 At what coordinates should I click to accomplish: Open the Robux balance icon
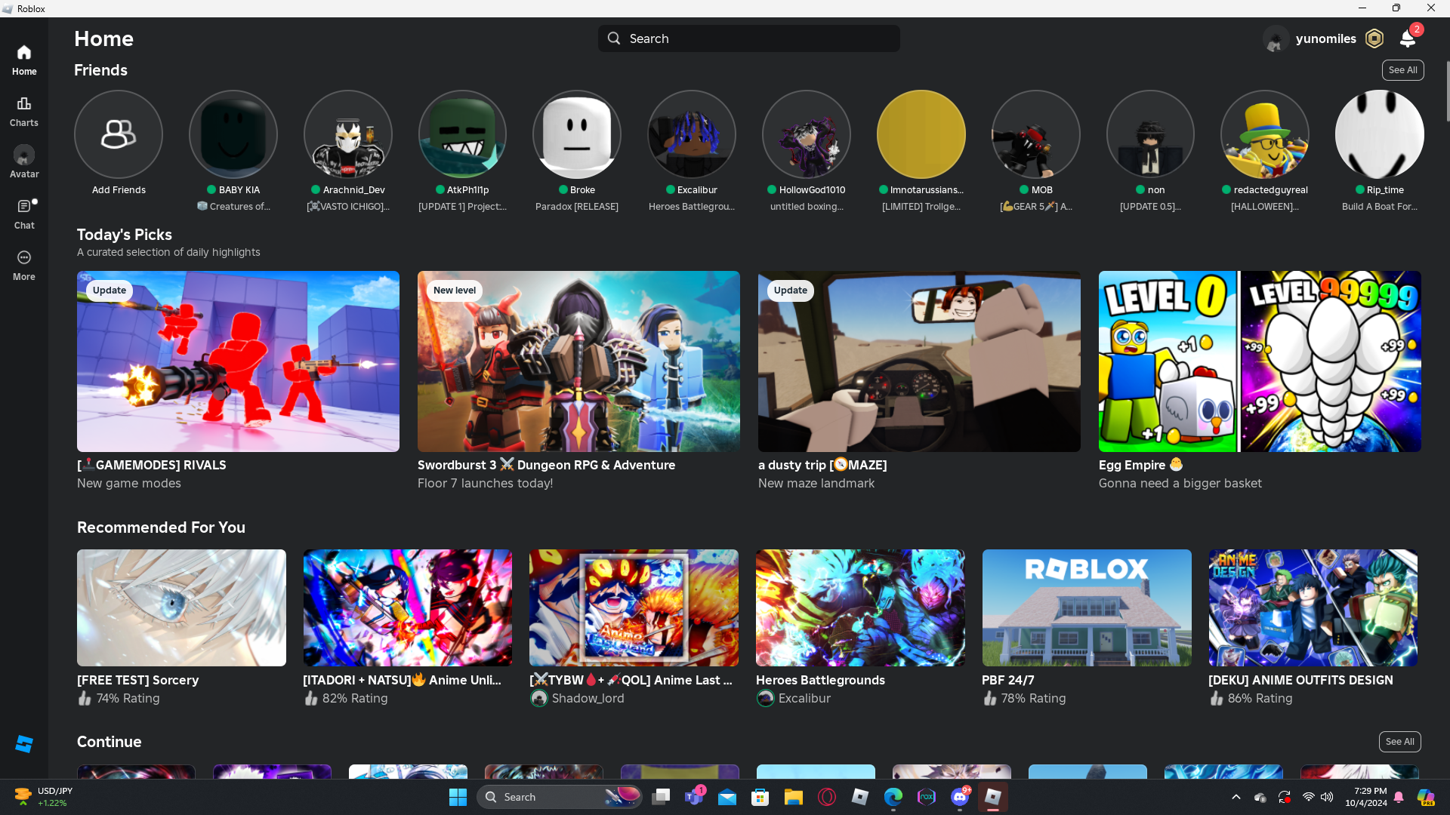pyautogui.click(x=1374, y=38)
